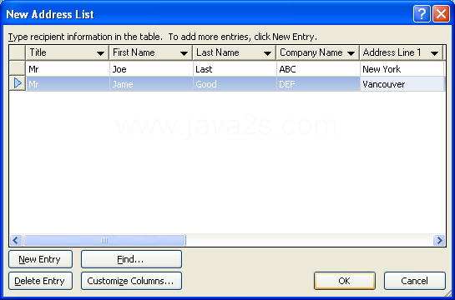Click the 'Jame' first name cell
455x300 pixels.
pyautogui.click(x=151, y=84)
